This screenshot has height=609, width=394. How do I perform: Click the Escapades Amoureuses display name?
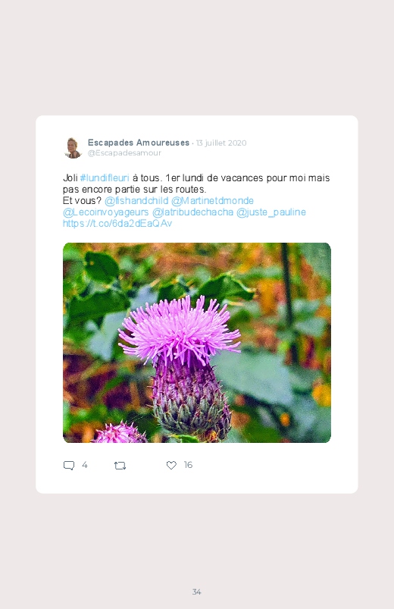(x=139, y=143)
